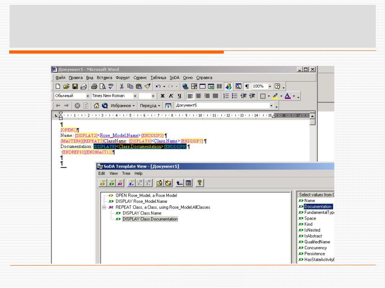Select OPEN Rose_Model tree item
Image resolution: width=385 pixels, height=288 pixels.
tap(146, 196)
